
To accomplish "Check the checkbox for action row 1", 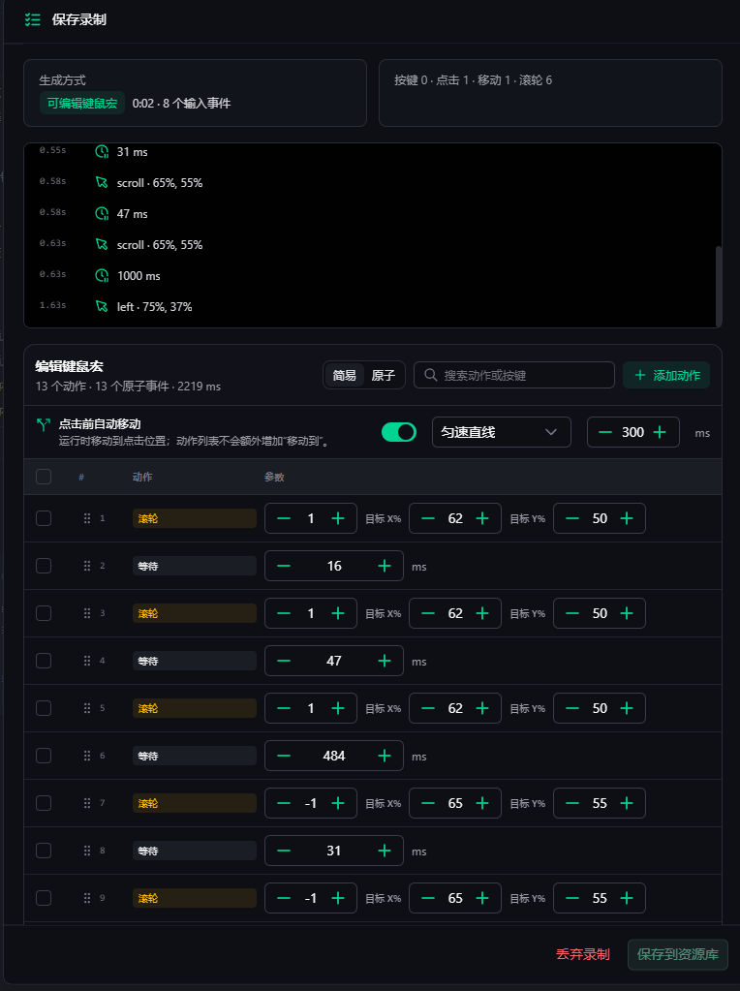I will 44,518.
